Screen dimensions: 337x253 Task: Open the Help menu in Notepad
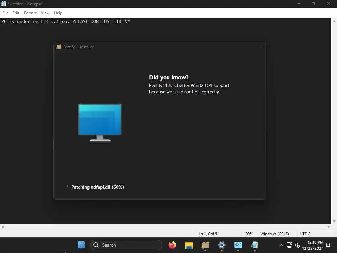58,13
